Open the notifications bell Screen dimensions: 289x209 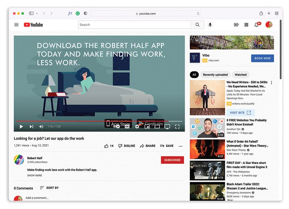(257, 25)
